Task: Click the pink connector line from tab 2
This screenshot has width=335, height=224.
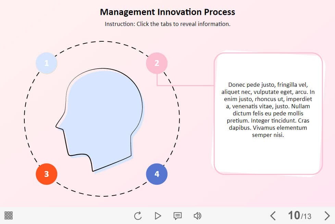Action: (185, 85)
